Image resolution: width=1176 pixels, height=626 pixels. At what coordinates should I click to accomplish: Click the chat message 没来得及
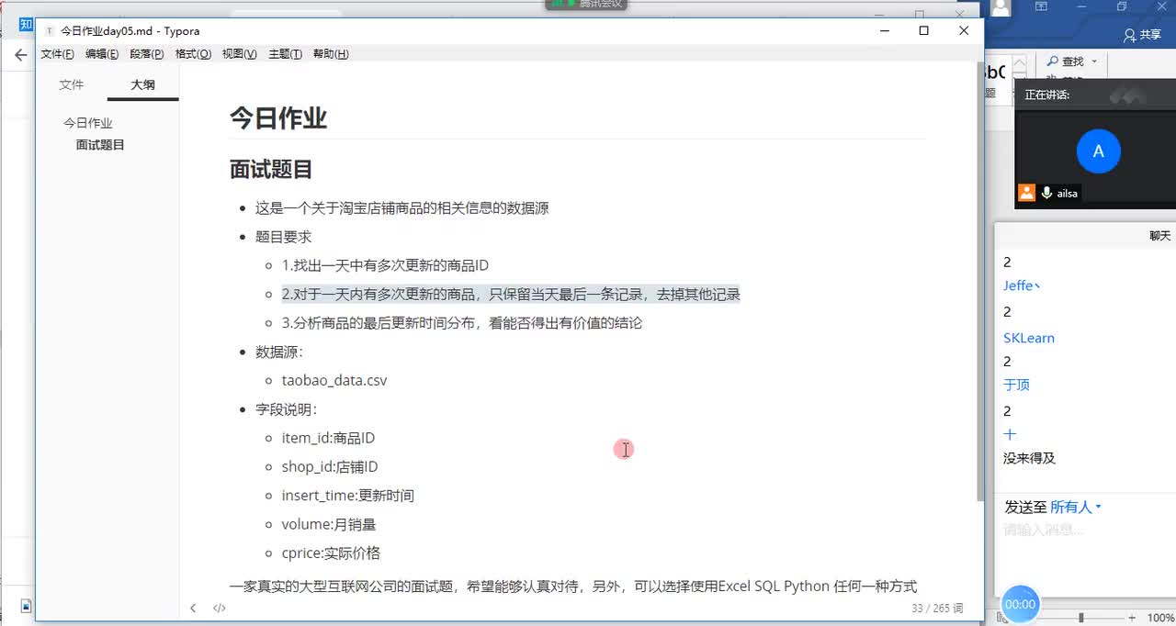pyautogui.click(x=1029, y=458)
